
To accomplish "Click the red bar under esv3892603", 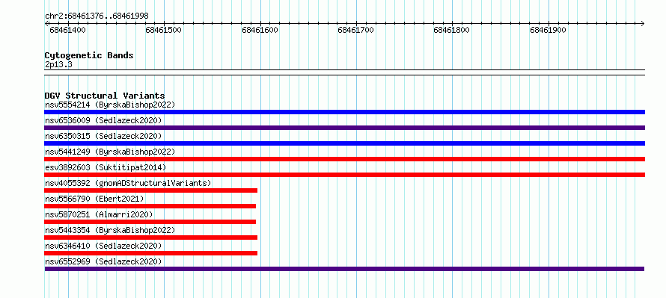I will click(344, 175).
